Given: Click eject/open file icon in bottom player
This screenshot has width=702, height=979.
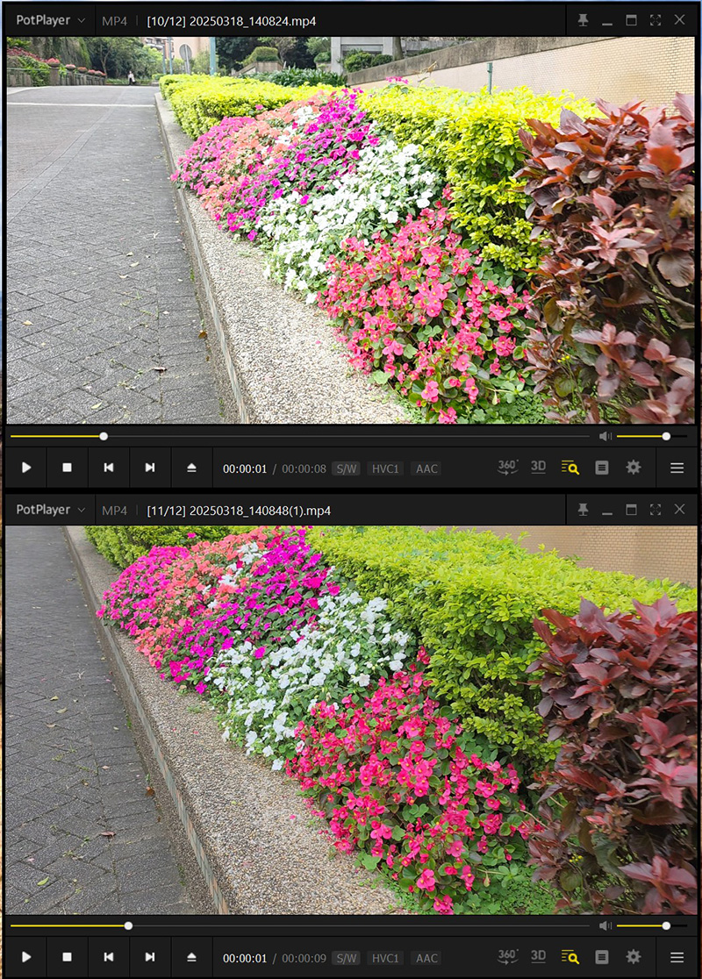Looking at the screenshot, I should 192,957.
